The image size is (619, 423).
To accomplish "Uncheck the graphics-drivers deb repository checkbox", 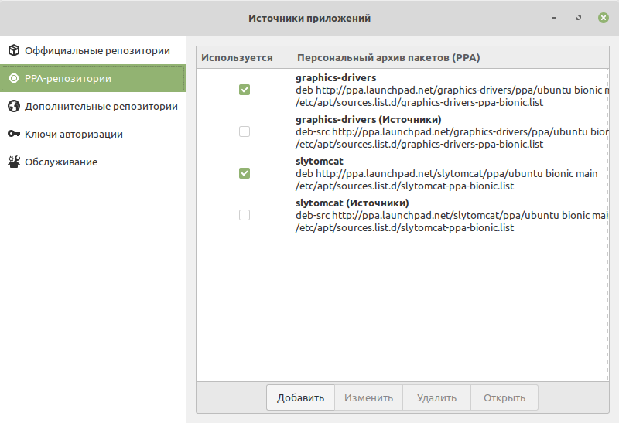I will point(245,90).
